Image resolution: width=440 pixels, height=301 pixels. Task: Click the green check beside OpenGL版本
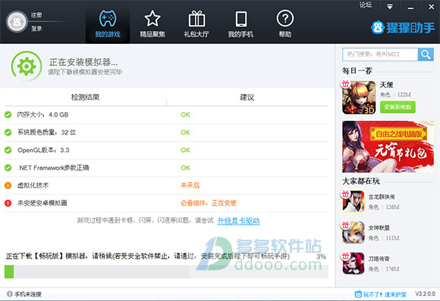click(8, 150)
